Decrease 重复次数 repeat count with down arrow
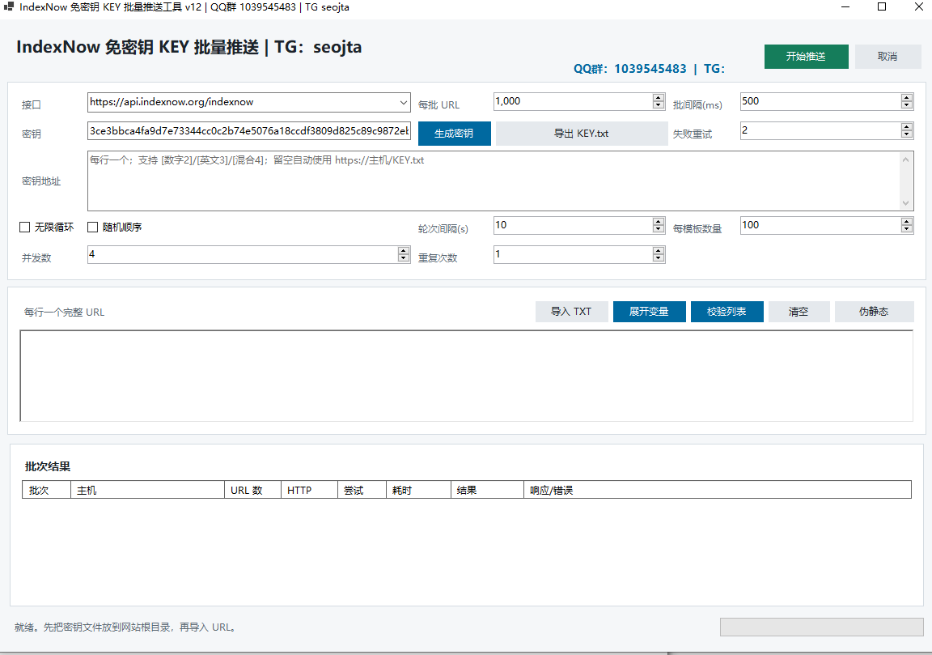The image size is (932, 655). [658, 258]
